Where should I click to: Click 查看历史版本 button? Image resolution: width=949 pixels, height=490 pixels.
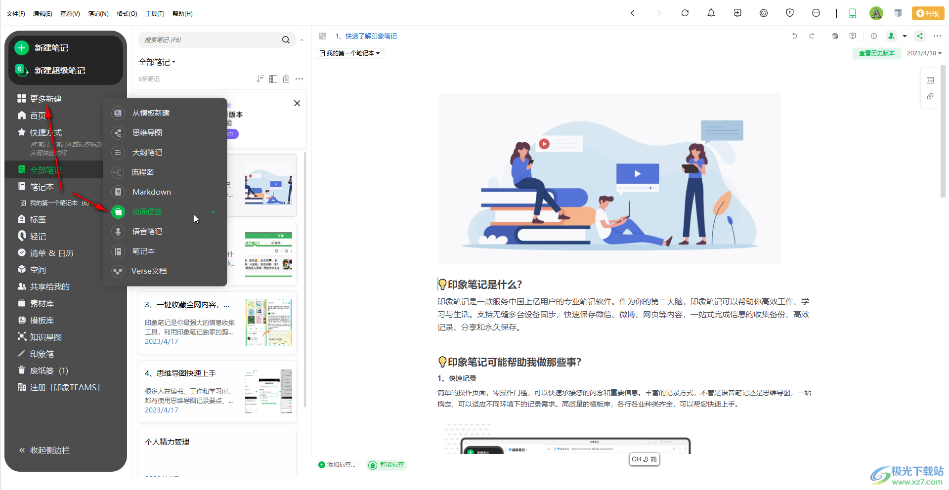[x=876, y=53]
